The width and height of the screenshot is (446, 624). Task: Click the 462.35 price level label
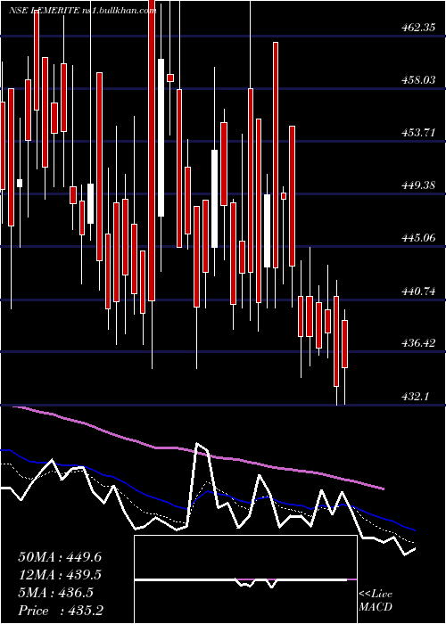(419, 29)
